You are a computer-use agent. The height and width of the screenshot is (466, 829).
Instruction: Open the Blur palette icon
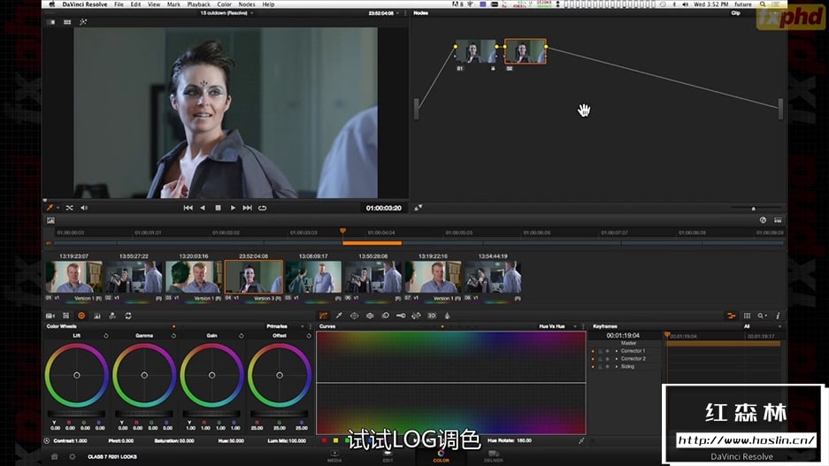click(386, 316)
